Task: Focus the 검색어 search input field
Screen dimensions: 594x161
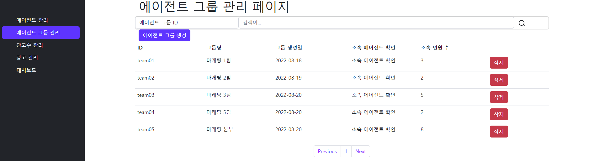Action: pos(376,23)
